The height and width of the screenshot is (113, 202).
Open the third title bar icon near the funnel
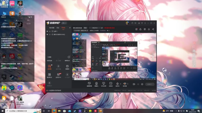pos(139,23)
